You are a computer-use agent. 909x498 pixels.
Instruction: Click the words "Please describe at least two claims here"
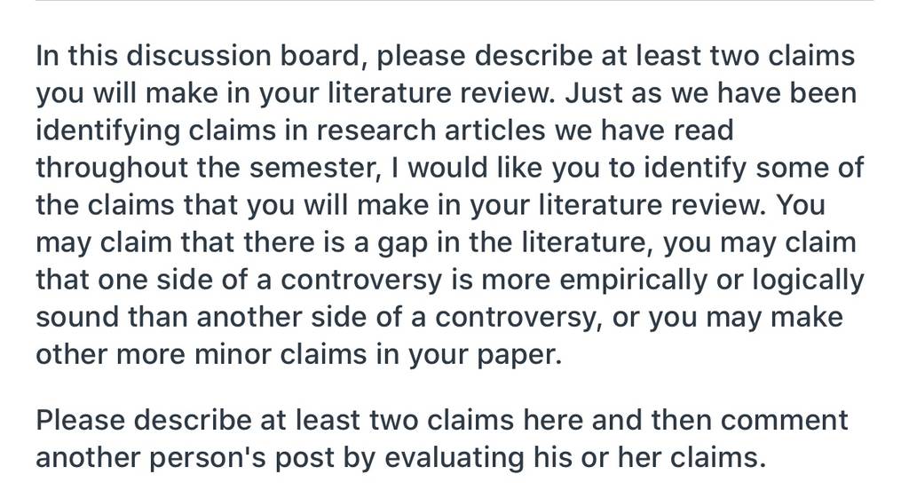coord(310,420)
